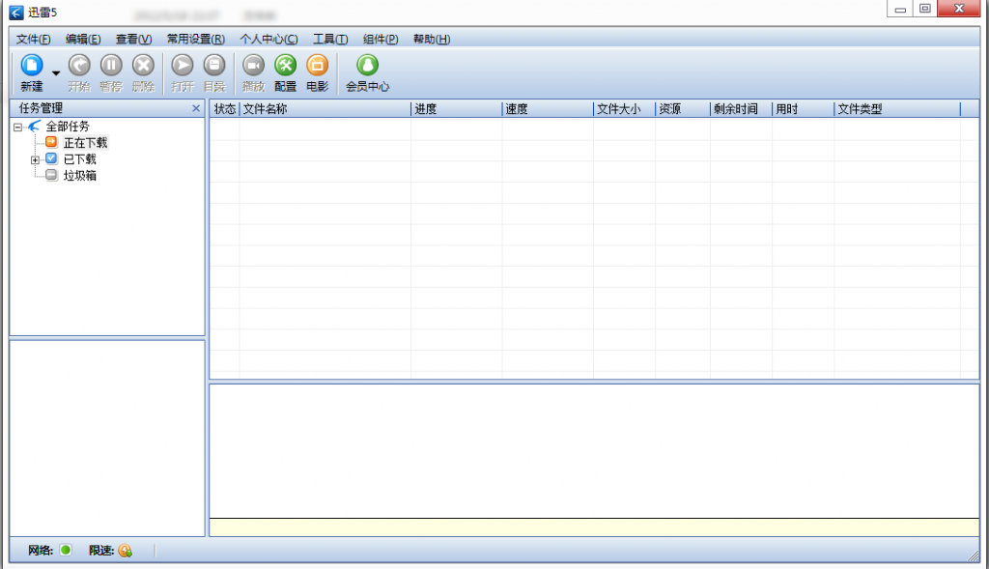Click the 配置 (Configure) toolbar icon
The image size is (989, 569).
(x=285, y=66)
